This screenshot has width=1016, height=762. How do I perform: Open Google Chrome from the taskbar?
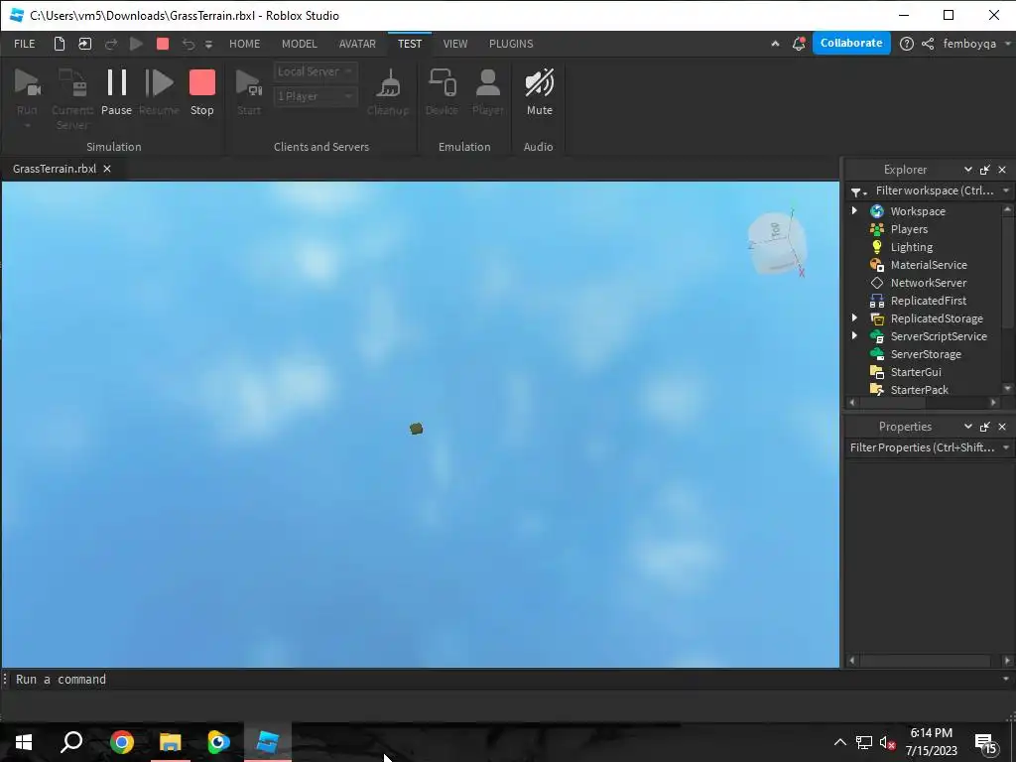tap(121, 742)
